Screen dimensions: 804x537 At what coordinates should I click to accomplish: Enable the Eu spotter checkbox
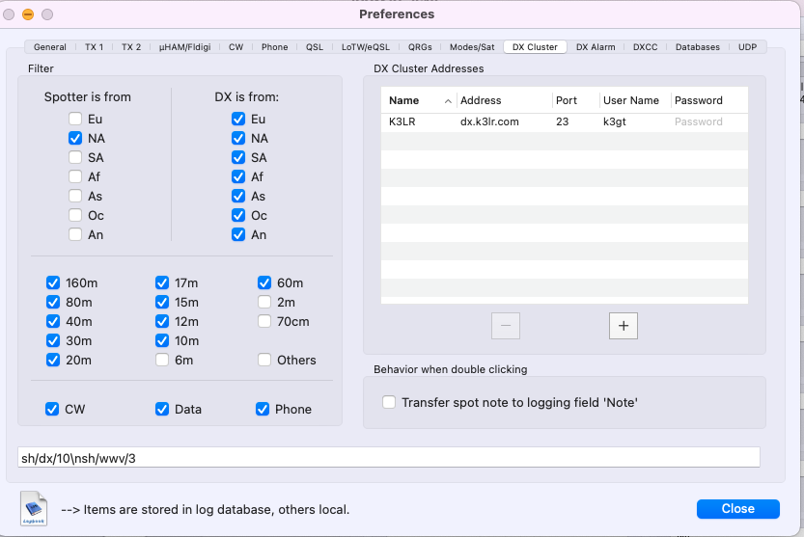pos(75,120)
